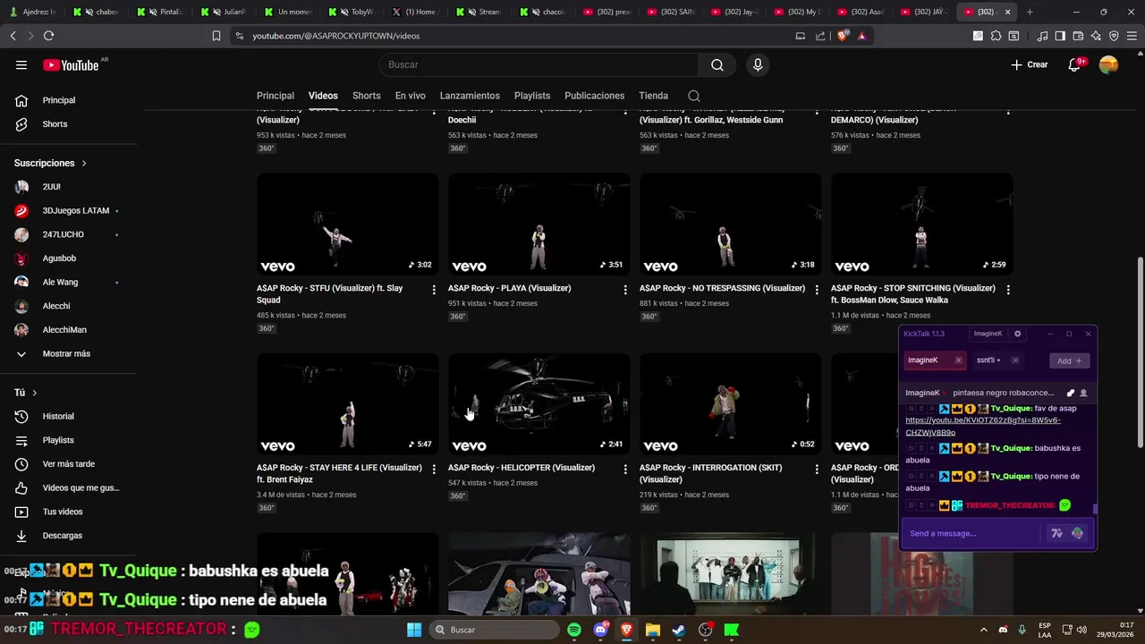The height and width of the screenshot is (644, 1145).
Task: Search within the channel using the magnifier icon
Action: click(x=694, y=96)
